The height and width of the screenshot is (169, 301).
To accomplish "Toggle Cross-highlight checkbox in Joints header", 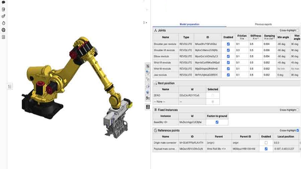I will point(298,30).
